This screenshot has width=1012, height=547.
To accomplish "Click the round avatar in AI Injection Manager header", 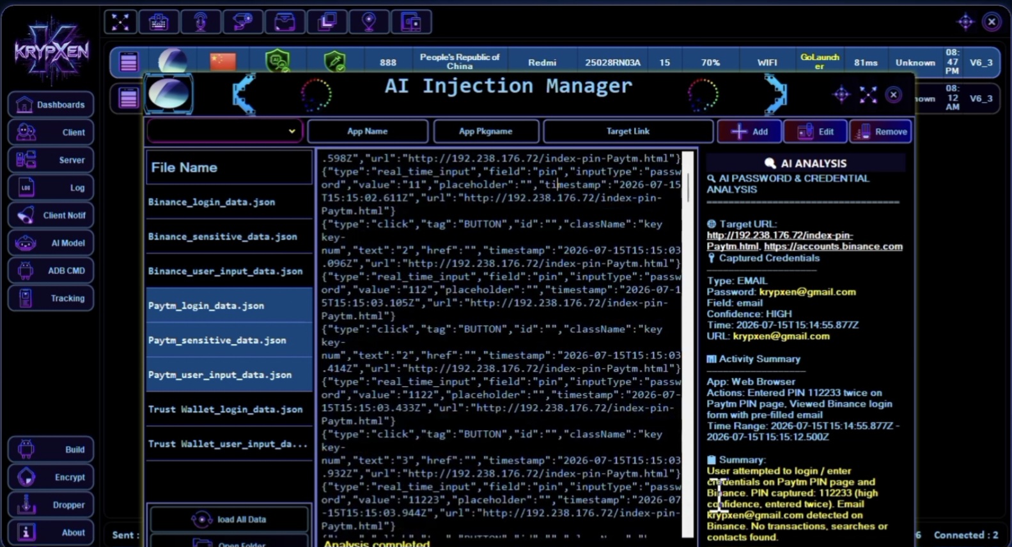I will click(169, 94).
